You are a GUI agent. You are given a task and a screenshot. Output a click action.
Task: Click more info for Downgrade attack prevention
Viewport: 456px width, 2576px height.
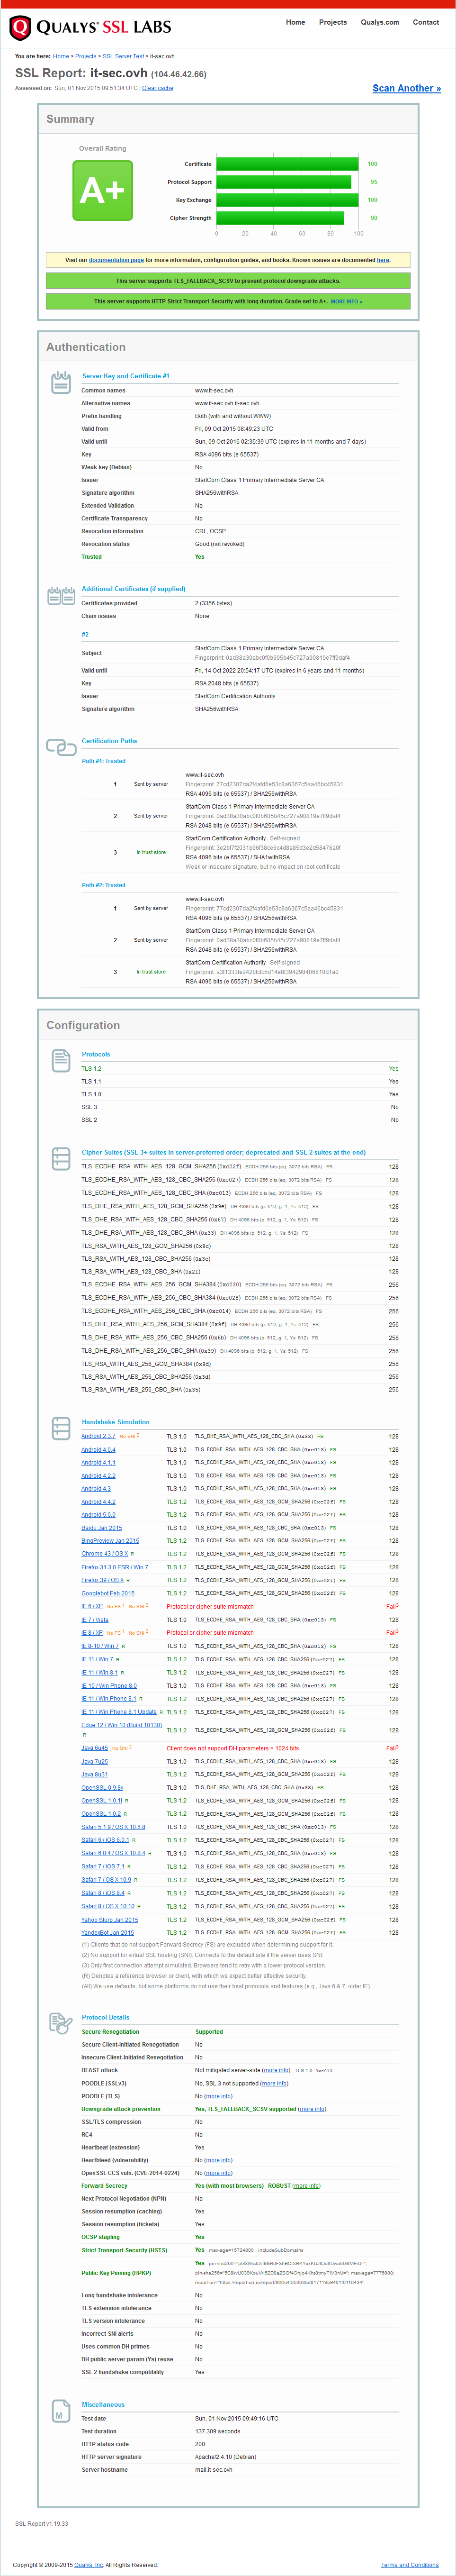coord(312,2109)
